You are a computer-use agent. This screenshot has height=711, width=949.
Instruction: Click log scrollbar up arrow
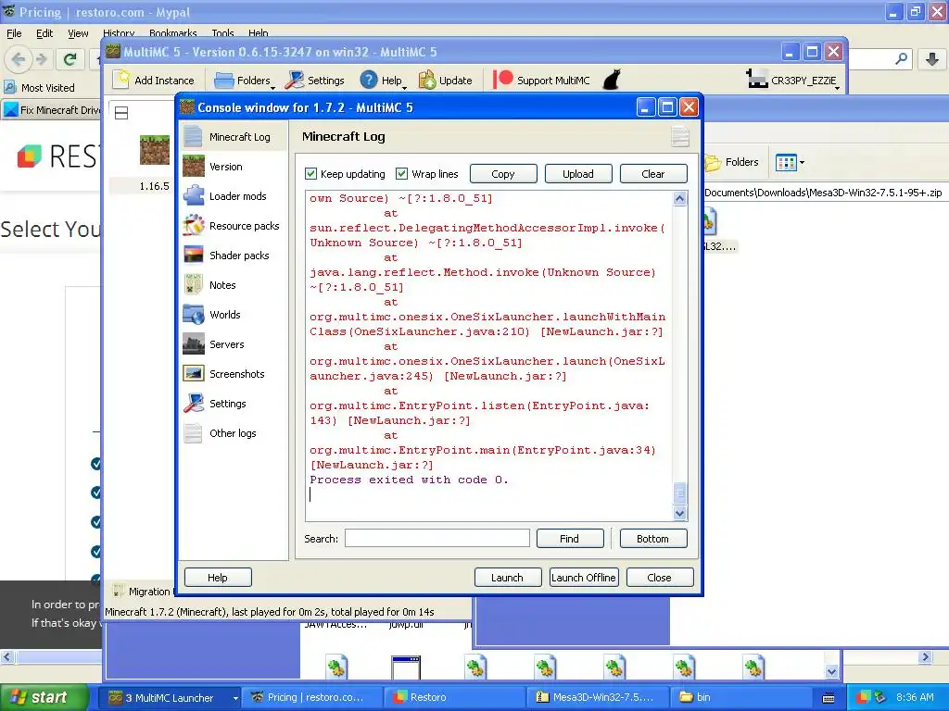(679, 199)
